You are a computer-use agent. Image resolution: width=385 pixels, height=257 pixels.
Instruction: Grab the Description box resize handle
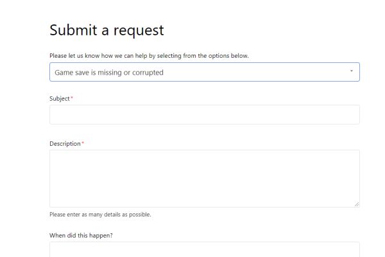pyautogui.click(x=356, y=204)
